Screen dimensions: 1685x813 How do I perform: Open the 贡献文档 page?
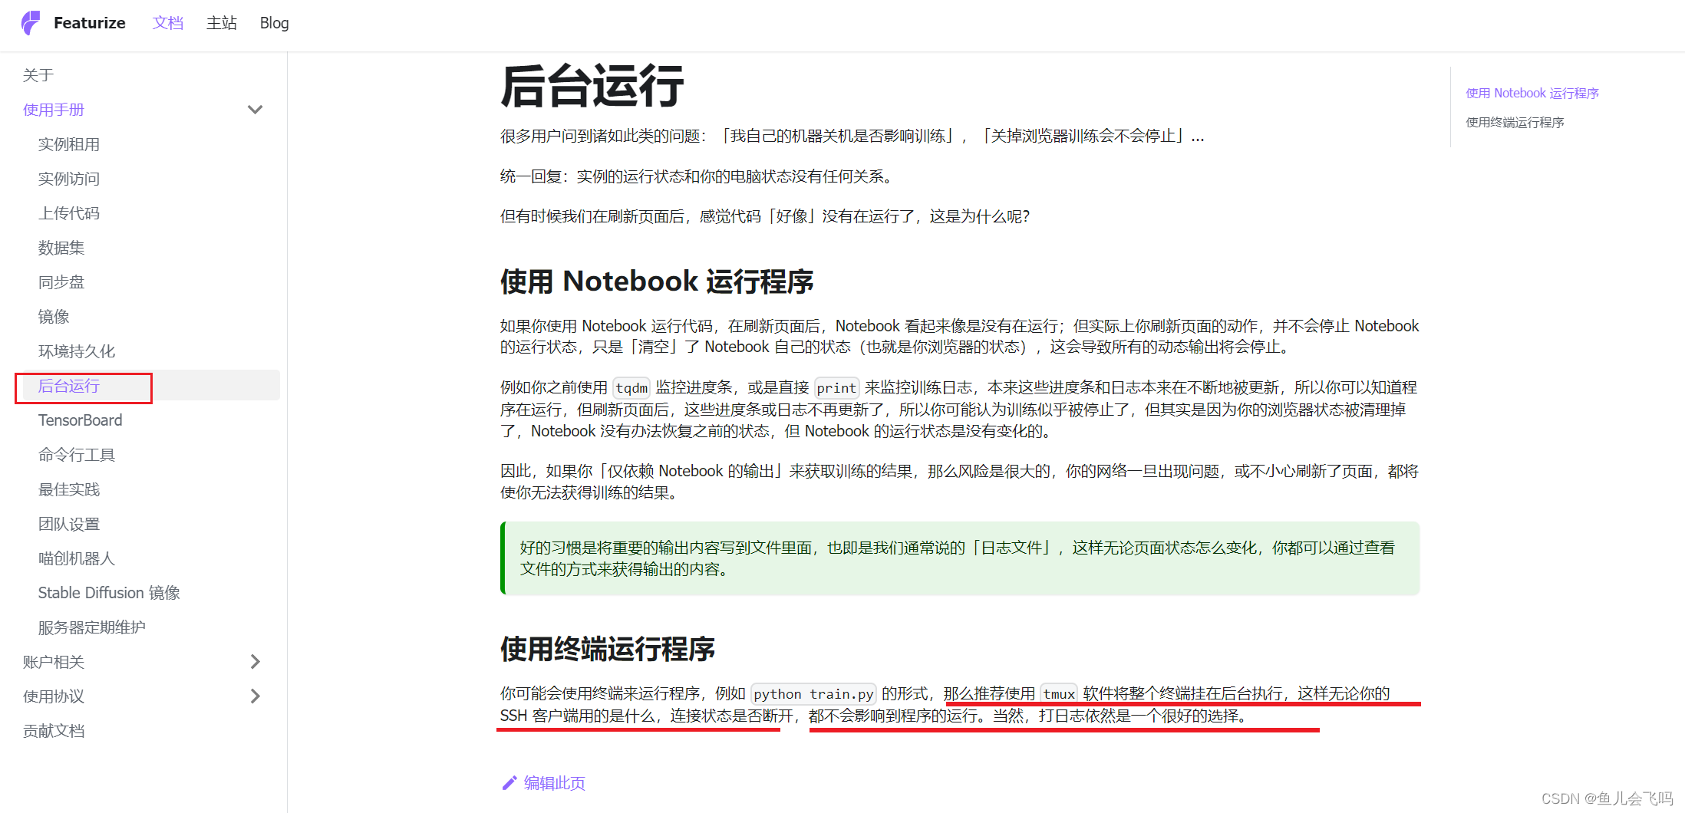tap(54, 730)
